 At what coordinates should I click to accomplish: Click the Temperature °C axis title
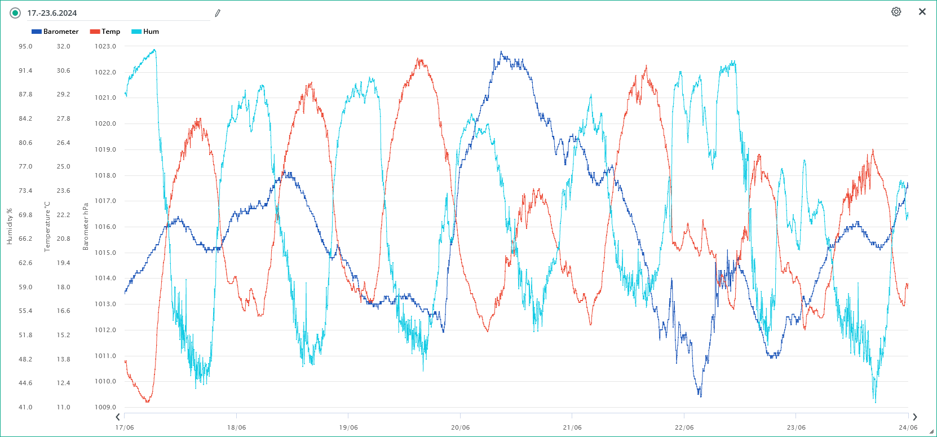(x=47, y=227)
